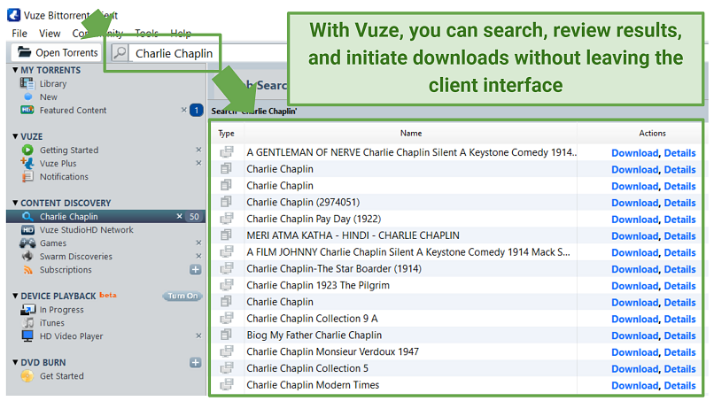Select the New torrents blue dot icon
Viewport: 714px width, 401px height.
coord(28,96)
